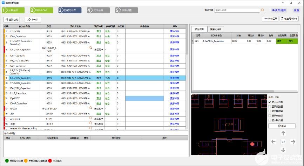Viewport: 304px width, 166px height.
Task: Click the component library name column header
Action: [x=76, y=26]
